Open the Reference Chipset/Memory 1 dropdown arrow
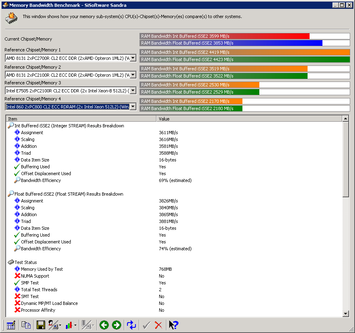Image resolution: width=355 pixels, height=333 pixels. [133, 58]
